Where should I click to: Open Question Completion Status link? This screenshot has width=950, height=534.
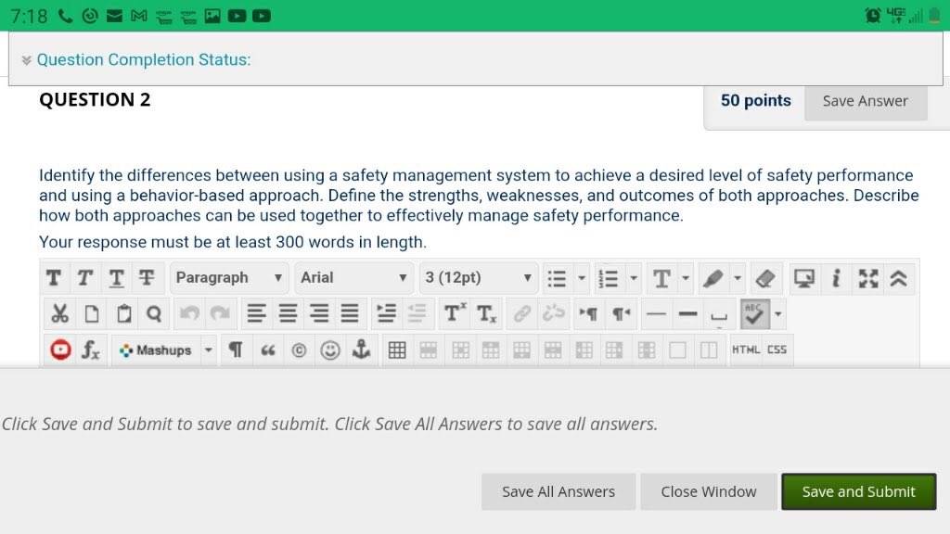click(x=144, y=60)
